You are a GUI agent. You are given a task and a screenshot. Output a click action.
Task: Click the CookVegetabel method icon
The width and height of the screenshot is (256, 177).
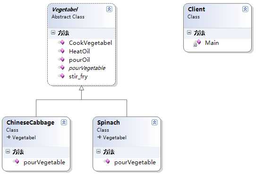tap(61, 42)
